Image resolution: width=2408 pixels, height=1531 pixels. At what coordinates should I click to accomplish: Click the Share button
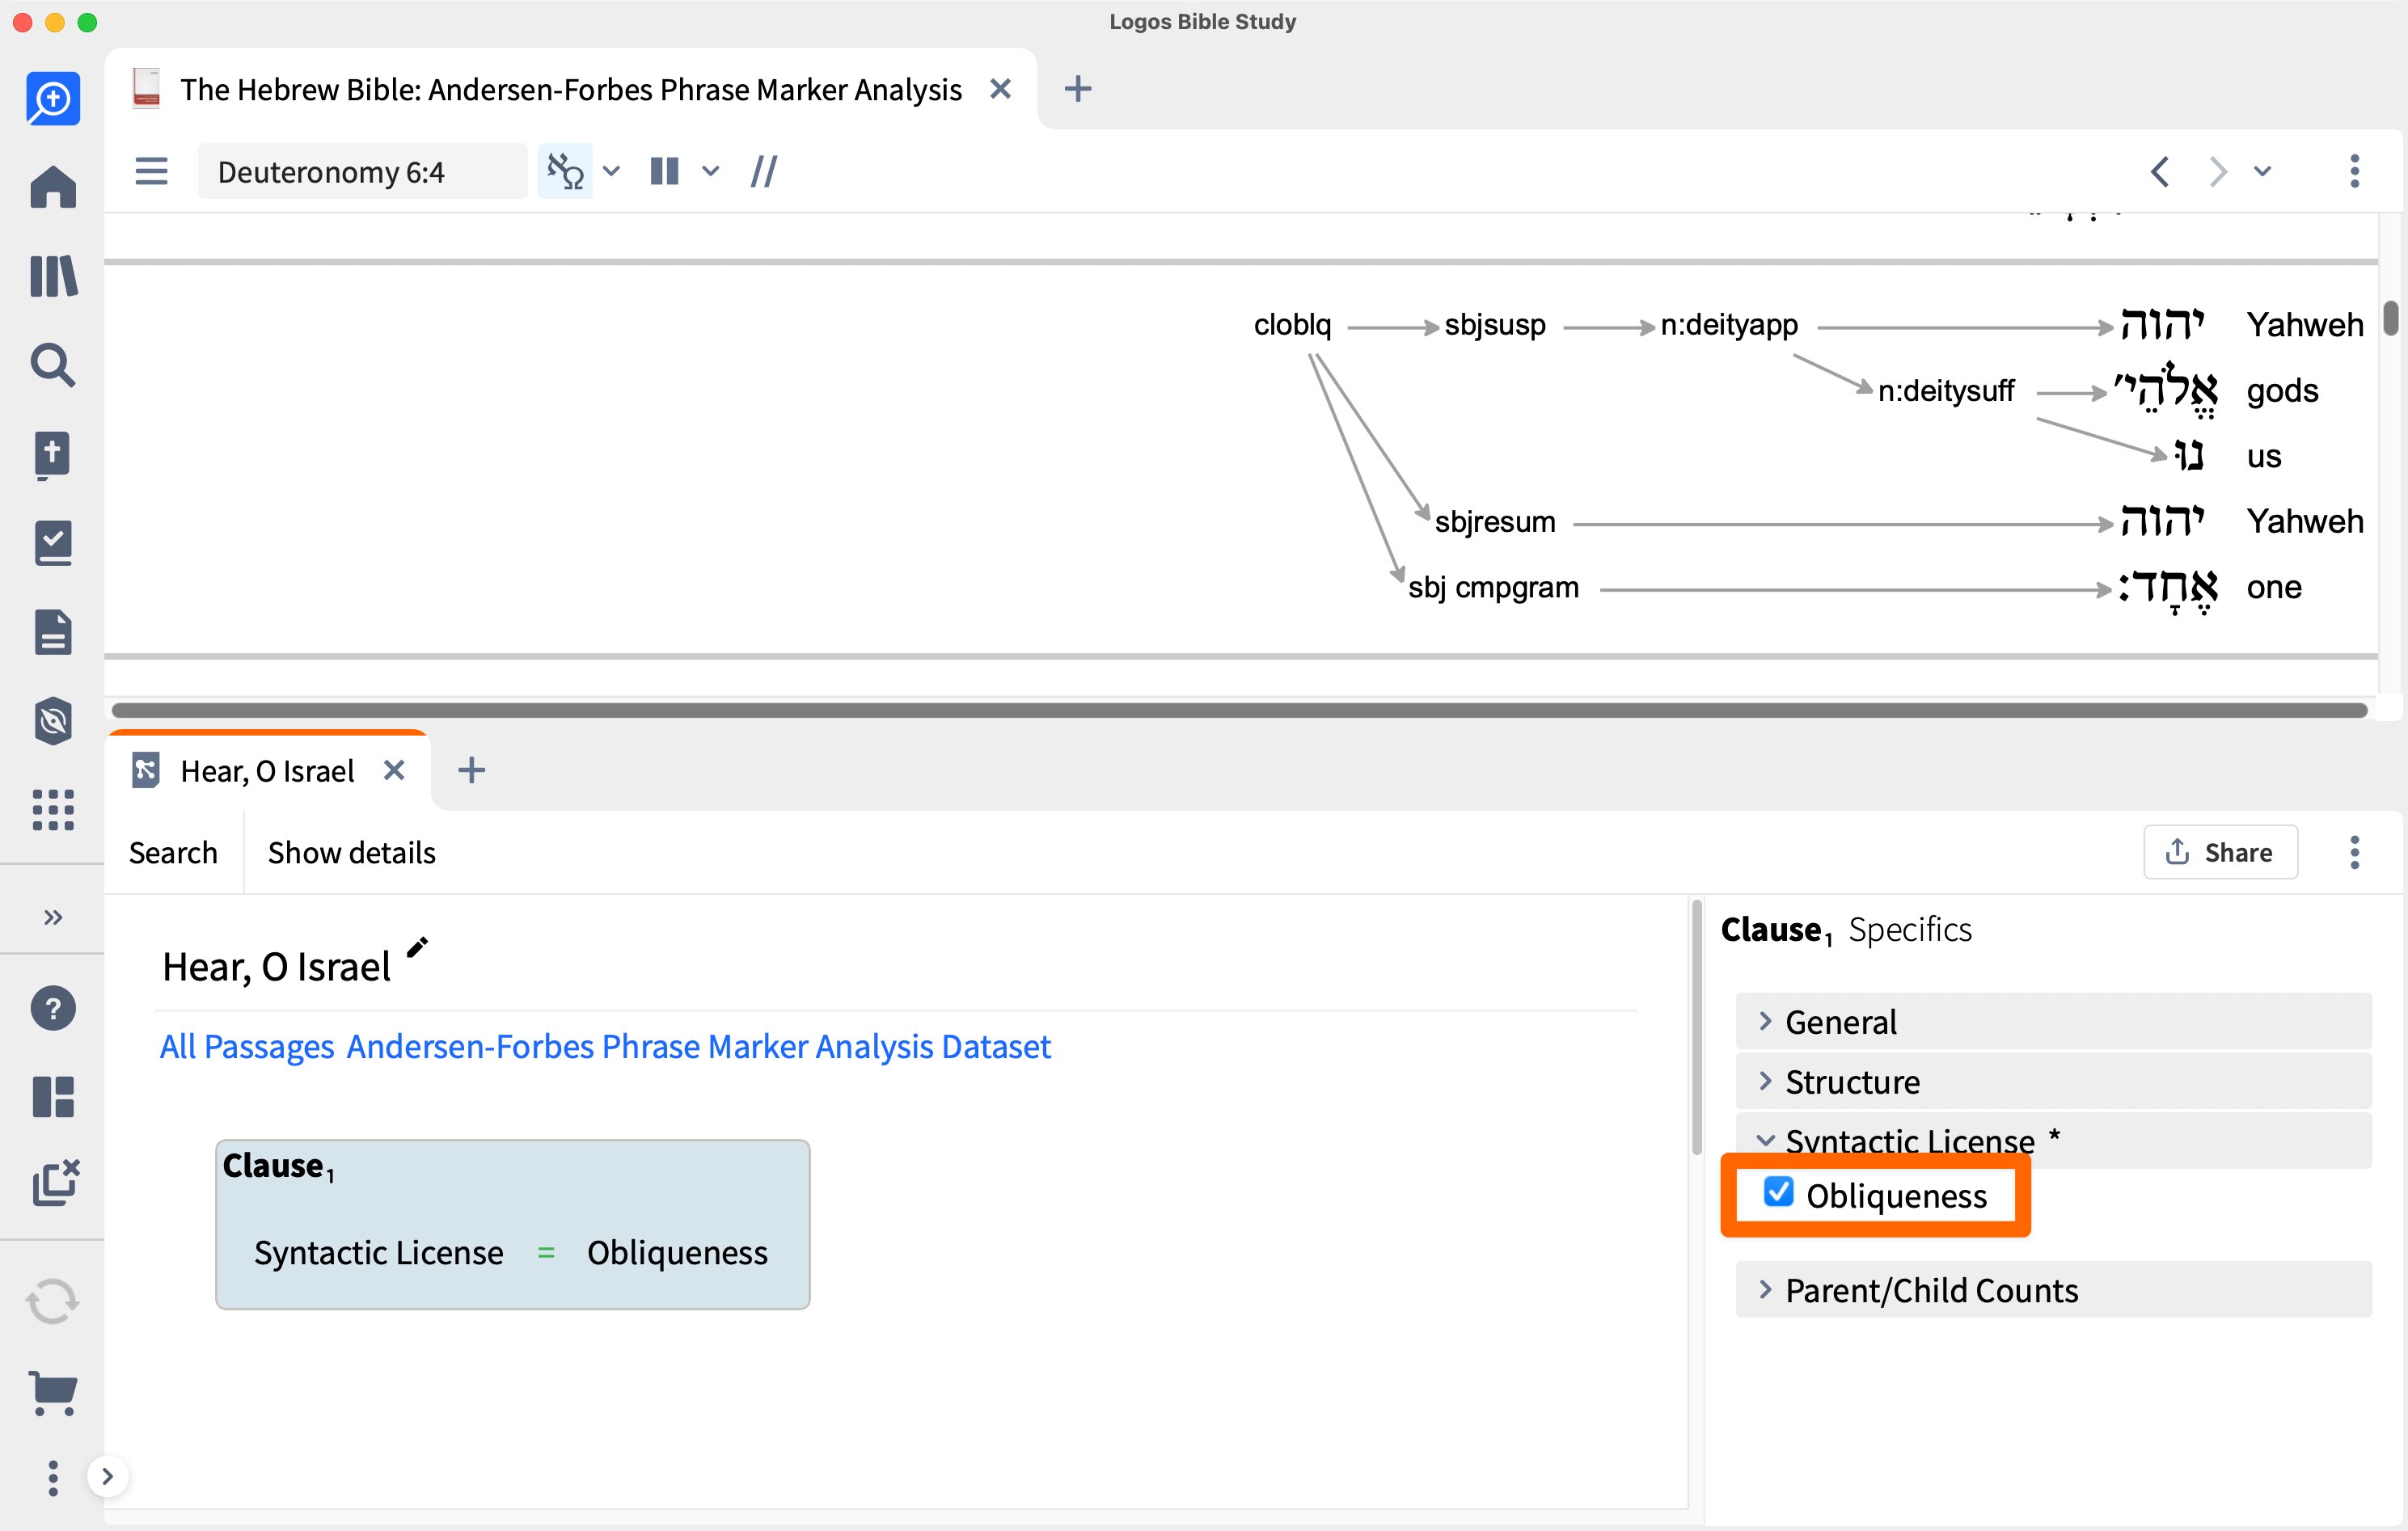pos(2220,852)
